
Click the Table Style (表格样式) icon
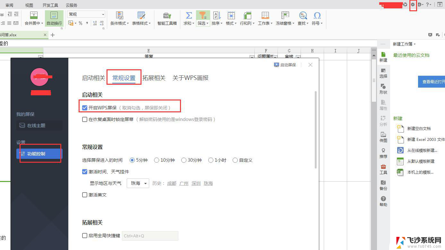141,15
